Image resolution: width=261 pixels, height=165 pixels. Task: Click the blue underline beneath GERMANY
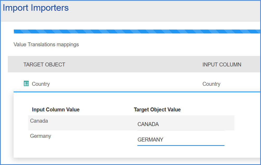pyautogui.click(x=181, y=145)
